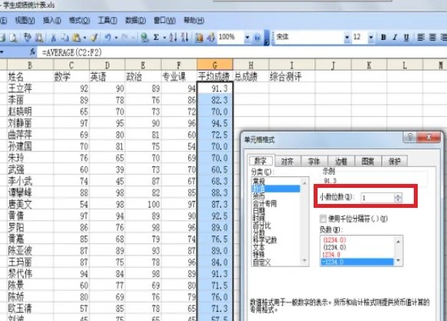This screenshot has width=447, height=321.
Task: Choose 自定义 in the category list
Action: click(262, 262)
